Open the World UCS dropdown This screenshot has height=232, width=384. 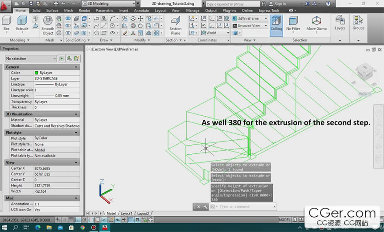[215, 33]
